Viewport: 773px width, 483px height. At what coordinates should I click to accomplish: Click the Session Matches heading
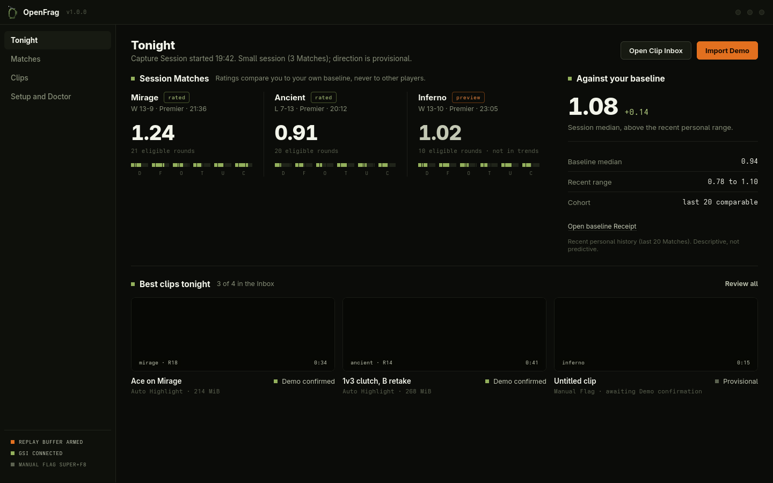(x=174, y=78)
